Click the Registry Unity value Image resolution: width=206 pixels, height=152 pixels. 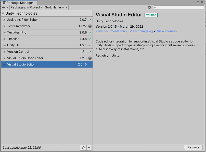pos(115,56)
